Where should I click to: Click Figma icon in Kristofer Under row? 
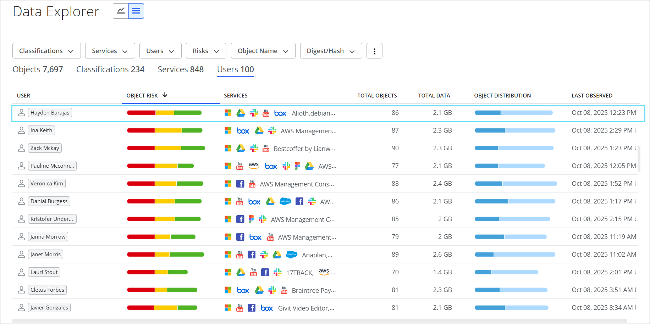tap(251, 219)
